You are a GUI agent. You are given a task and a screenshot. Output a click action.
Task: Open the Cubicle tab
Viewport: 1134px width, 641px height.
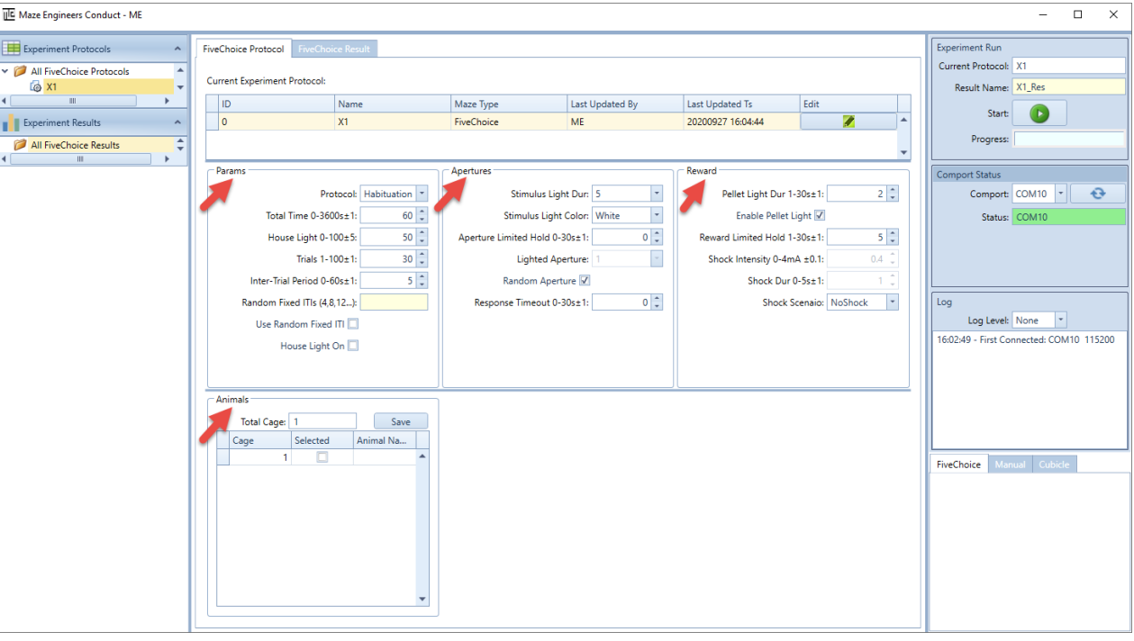tap(1054, 465)
